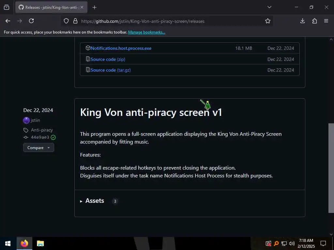Click the commit icon beside 44e9ae3
334x250 pixels.
26,137
